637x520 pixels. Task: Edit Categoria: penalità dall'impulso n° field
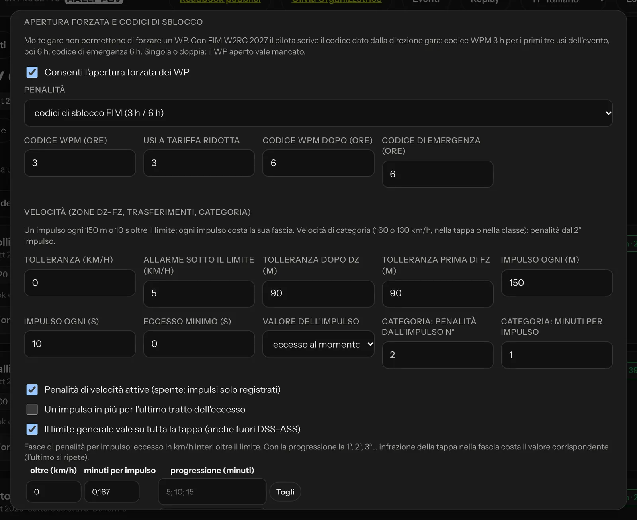438,355
